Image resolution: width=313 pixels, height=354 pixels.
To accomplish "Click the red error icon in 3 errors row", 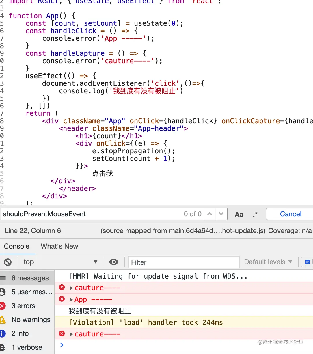I will tap(3, 306).
